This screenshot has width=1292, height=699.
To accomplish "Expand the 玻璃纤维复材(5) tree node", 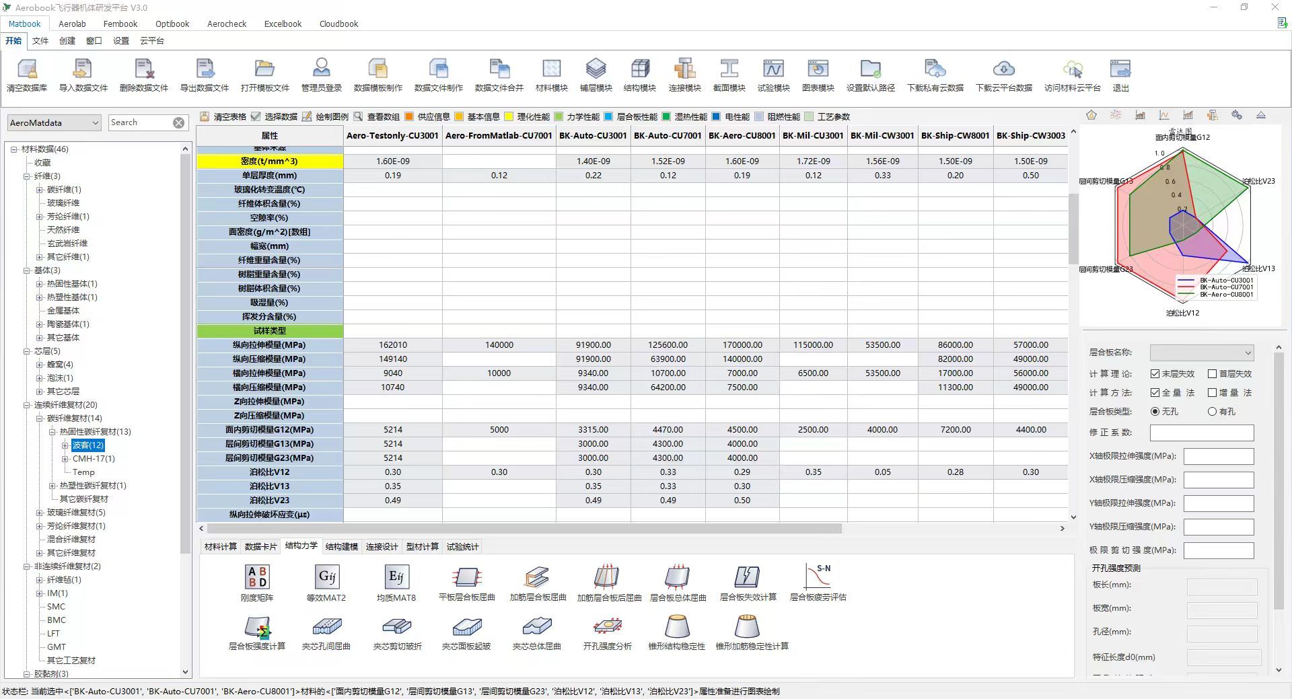I will coord(40,513).
